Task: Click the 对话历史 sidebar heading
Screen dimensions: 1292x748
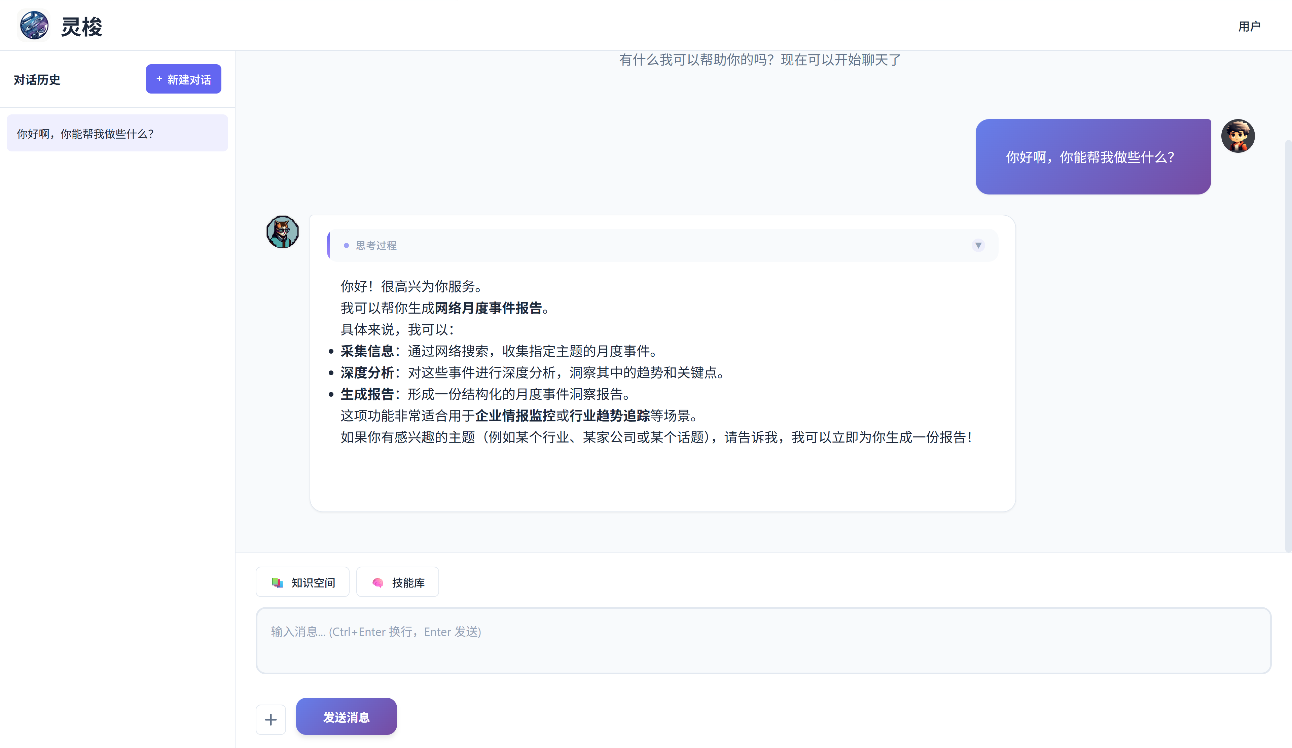Action: (37, 80)
